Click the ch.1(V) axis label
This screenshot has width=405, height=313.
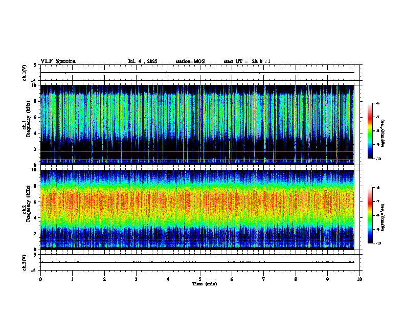pyautogui.click(x=25, y=73)
